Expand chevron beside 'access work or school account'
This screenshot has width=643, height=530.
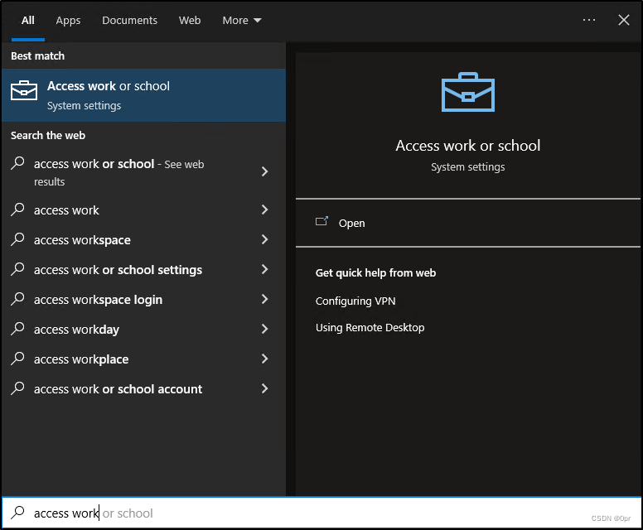tap(264, 388)
